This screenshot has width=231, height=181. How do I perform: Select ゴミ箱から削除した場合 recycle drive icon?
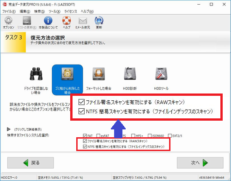pyautogui.click(x=67, y=74)
